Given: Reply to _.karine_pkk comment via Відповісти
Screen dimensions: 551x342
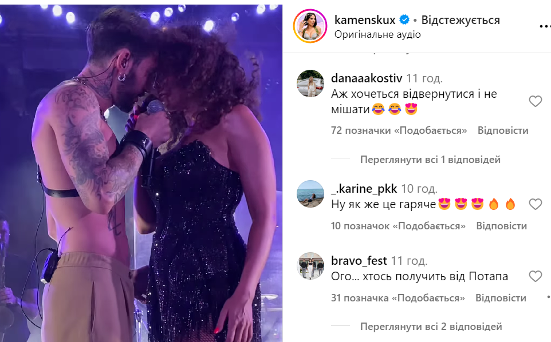Looking at the screenshot, I should [501, 226].
